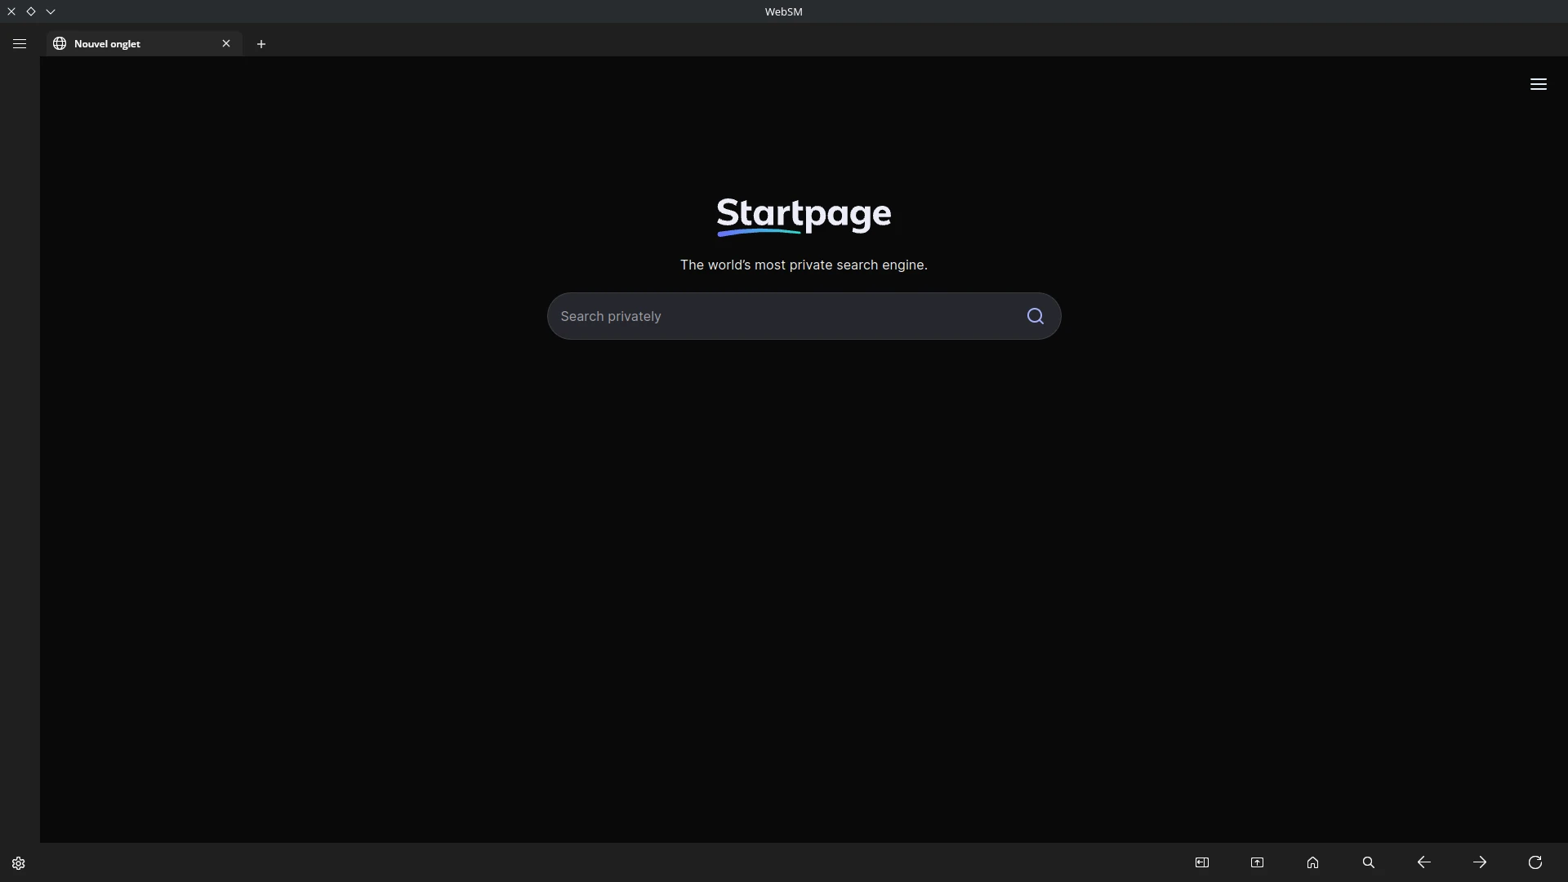Image resolution: width=1568 pixels, height=882 pixels.
Task: Select the Nouvel onglet tab
Action: coord(144,44)
